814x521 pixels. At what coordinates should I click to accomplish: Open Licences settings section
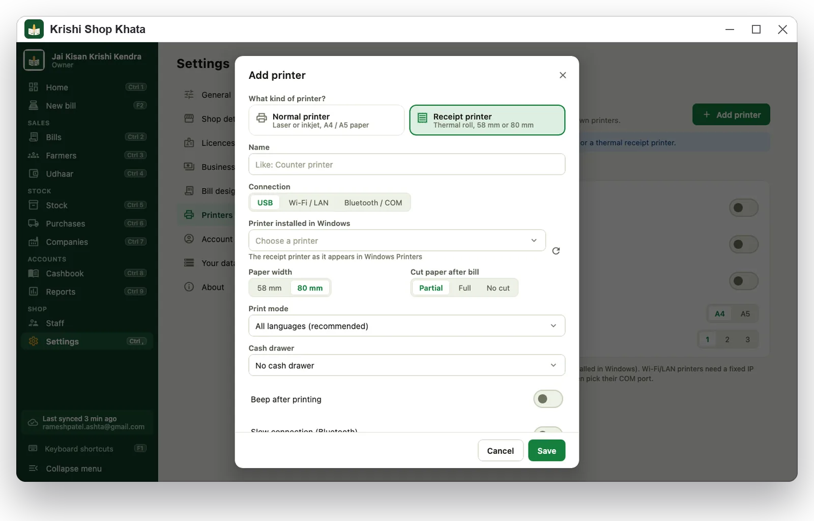[x=207, y=143]
